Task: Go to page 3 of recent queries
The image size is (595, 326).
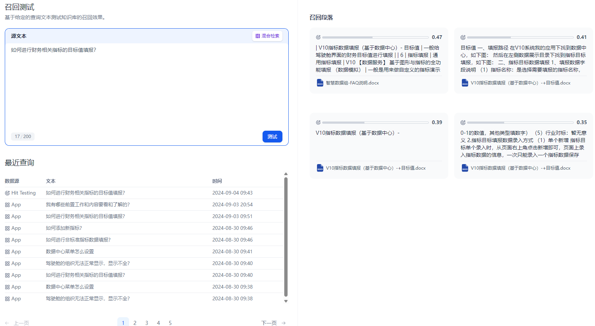Action: pyautogui.click(x=147, y=323)
